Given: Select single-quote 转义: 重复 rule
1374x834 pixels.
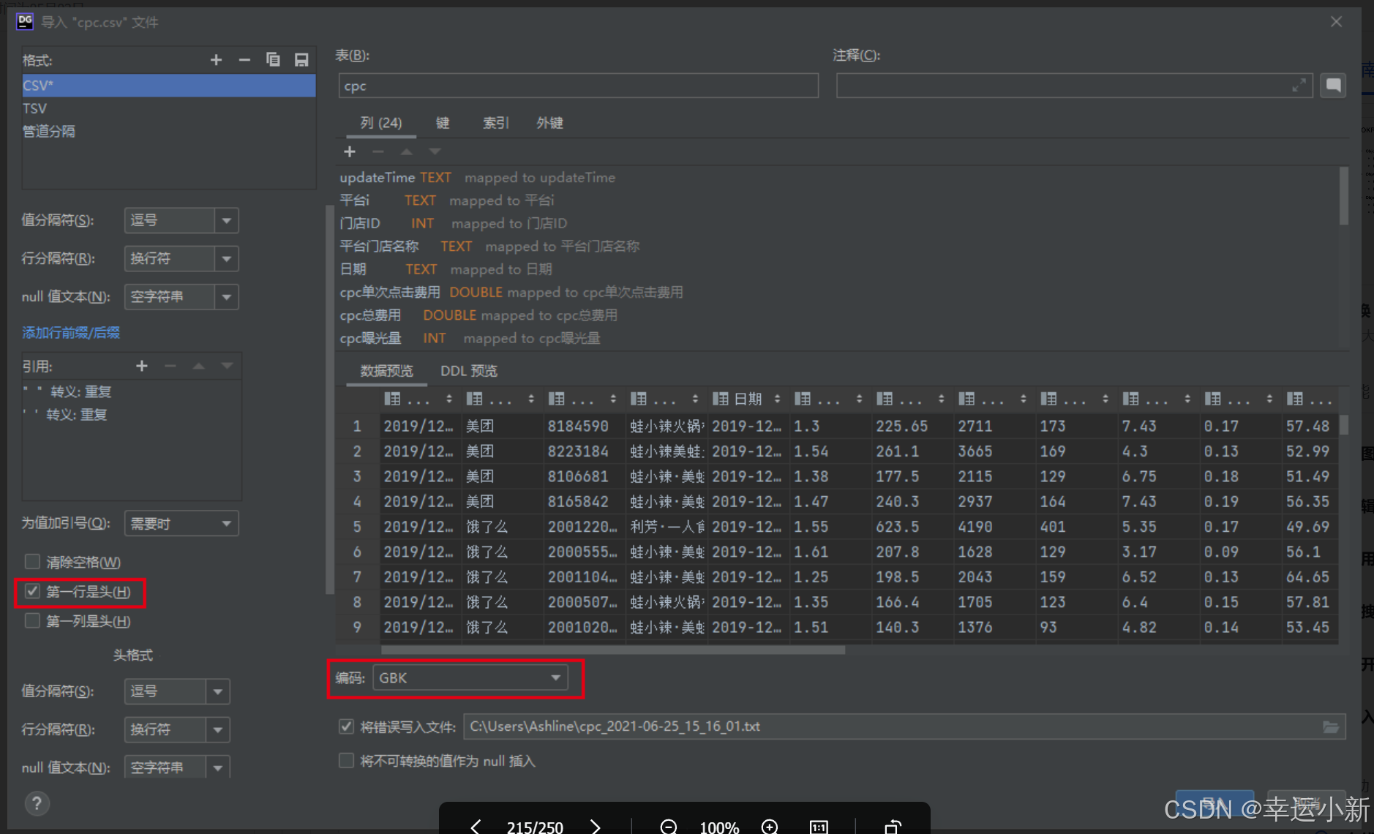Looking at the screenshot, I should pyautogui.click(x=132, y=415).
